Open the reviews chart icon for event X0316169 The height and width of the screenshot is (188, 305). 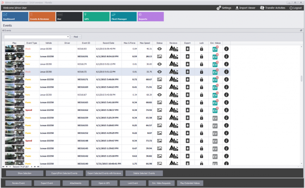173,87
